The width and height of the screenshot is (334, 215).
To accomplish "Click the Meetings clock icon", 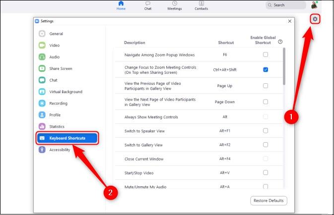I will point(175,3).
